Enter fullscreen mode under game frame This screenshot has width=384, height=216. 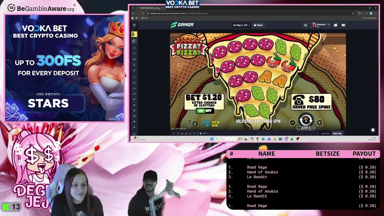tap(174, 133)
